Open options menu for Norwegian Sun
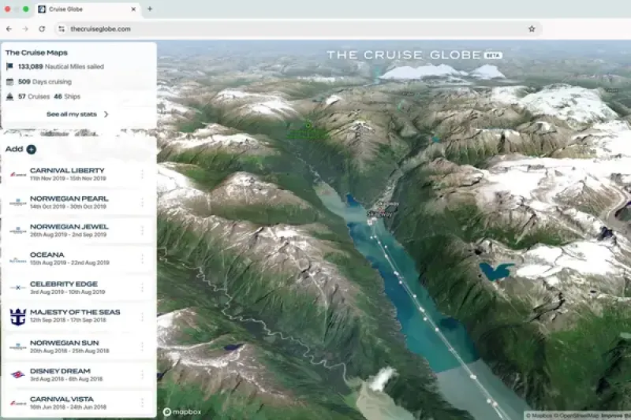The width and height of the screenshot is (631, 420). click(142, 346)
